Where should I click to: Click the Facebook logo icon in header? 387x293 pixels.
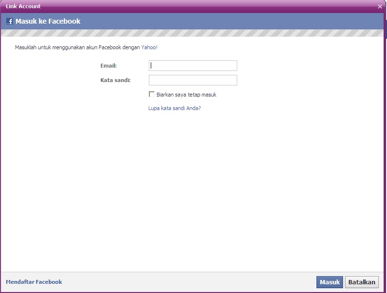point(10,21)
